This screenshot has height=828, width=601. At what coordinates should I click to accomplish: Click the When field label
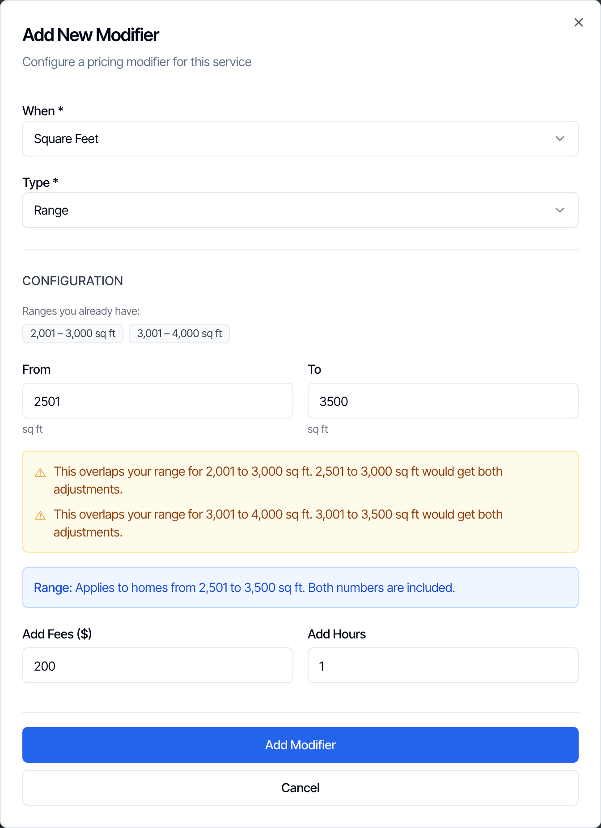43,111
